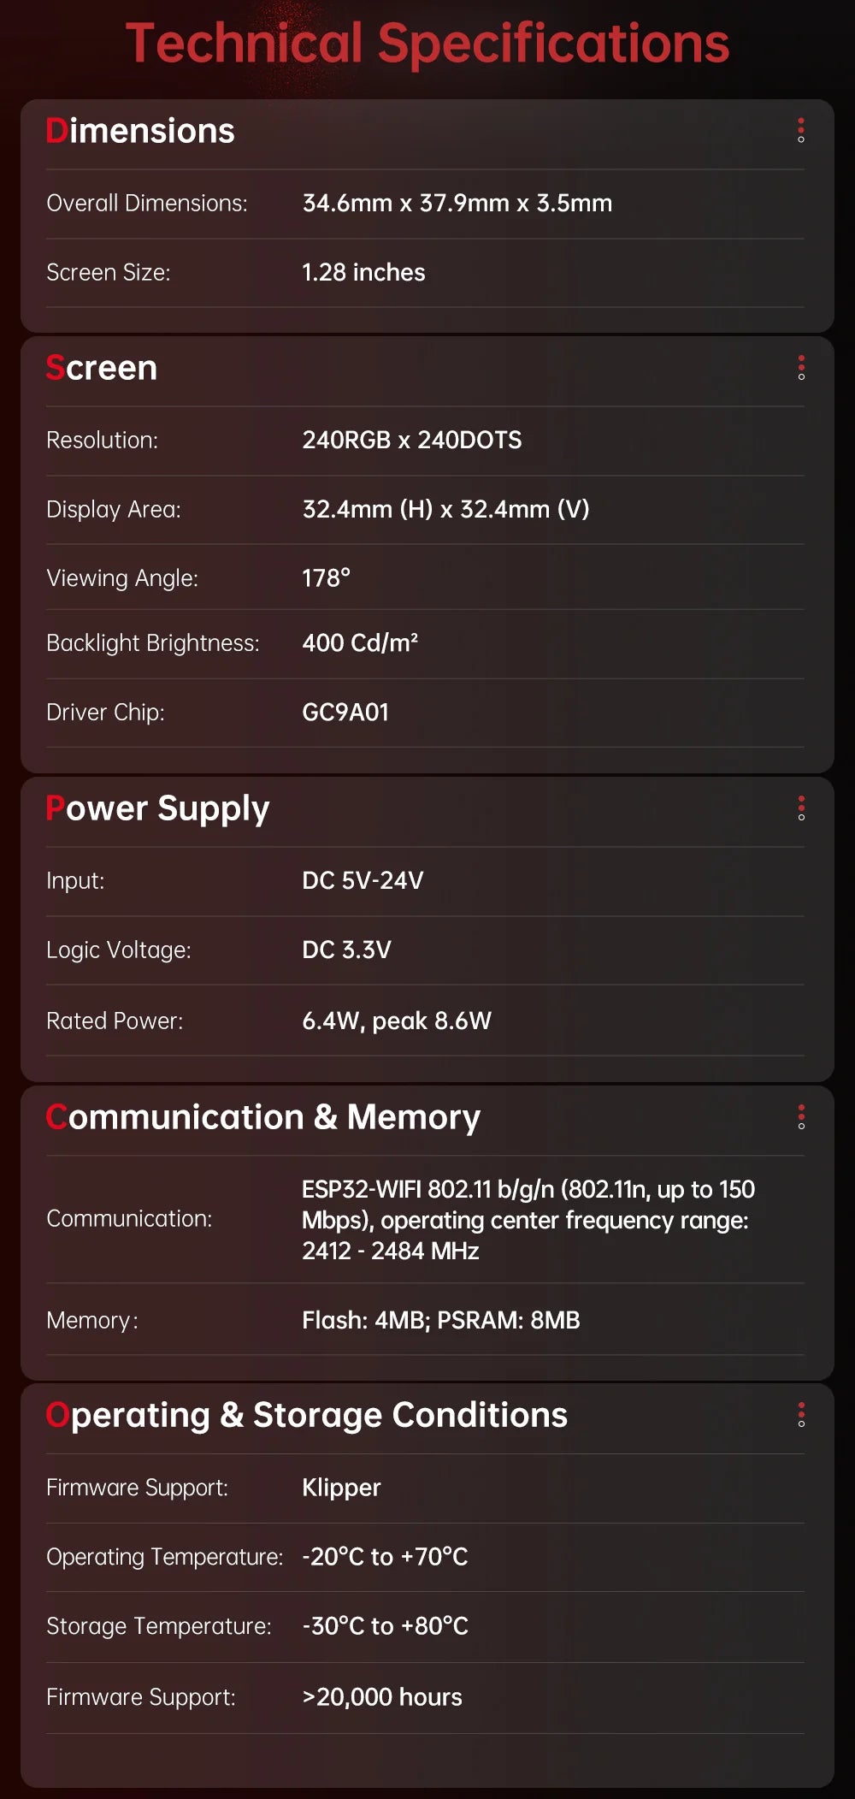Open three-dot menu for Communication & Memory
This screenshot has height=1799, width=855.
[801, 1117]
